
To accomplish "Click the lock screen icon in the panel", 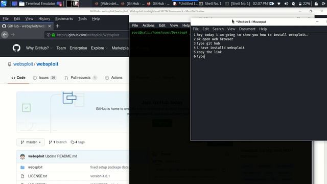I will point(316,4).
